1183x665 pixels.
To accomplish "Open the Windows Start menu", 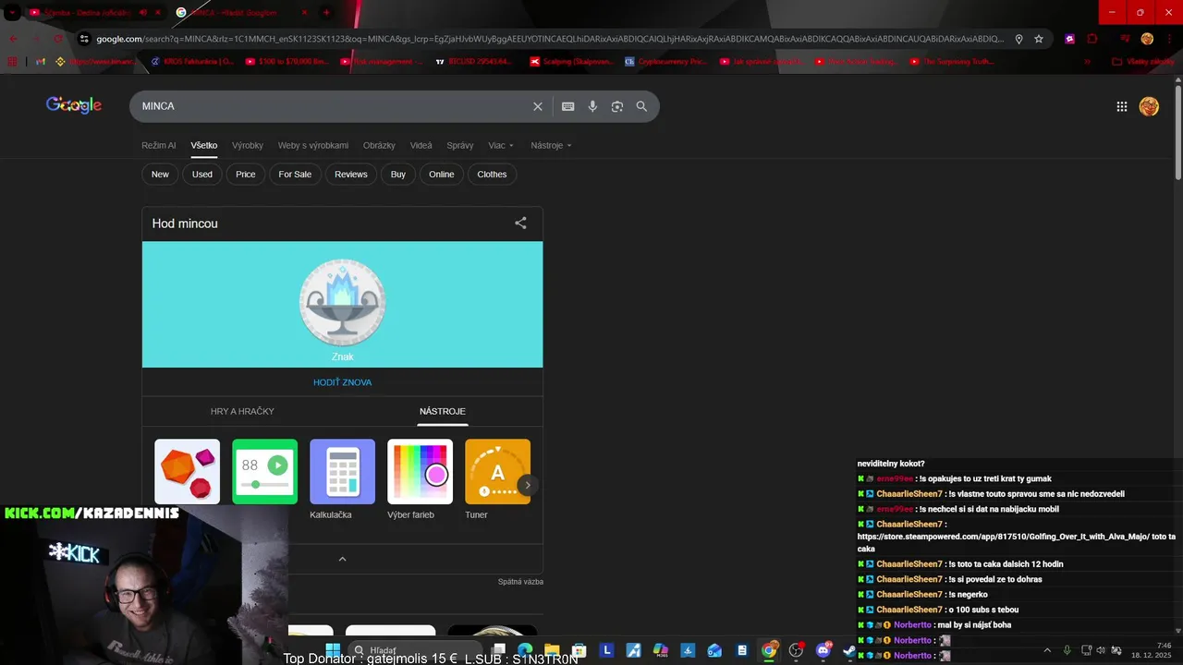I will pos(333,650).
